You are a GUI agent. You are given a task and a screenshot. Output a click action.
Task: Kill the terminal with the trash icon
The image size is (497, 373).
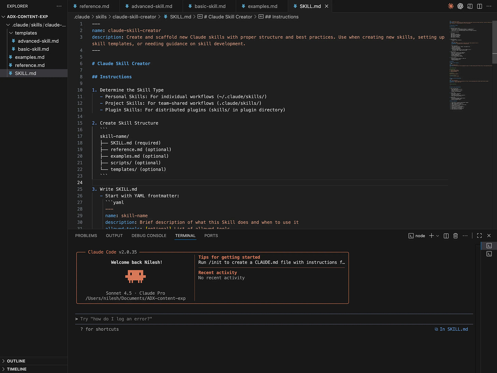(x=455, y=236)
